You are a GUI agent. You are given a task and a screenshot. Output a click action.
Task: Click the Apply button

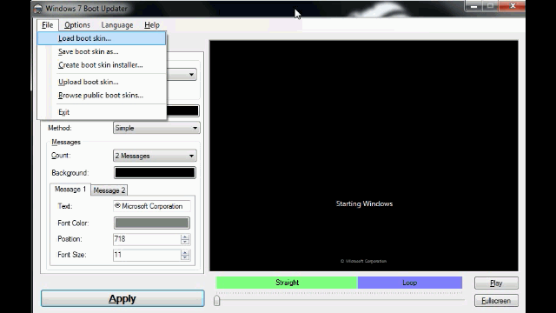(122, 298)
